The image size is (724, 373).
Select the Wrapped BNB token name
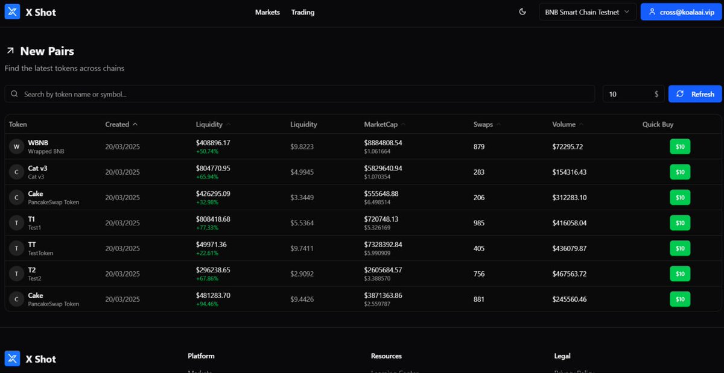tap(46, 152)
